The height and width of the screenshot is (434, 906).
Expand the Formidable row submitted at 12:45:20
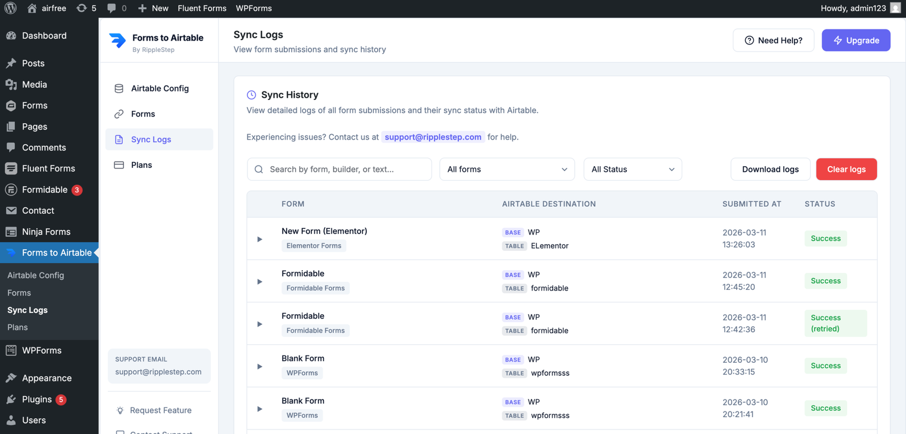(259, 281)
